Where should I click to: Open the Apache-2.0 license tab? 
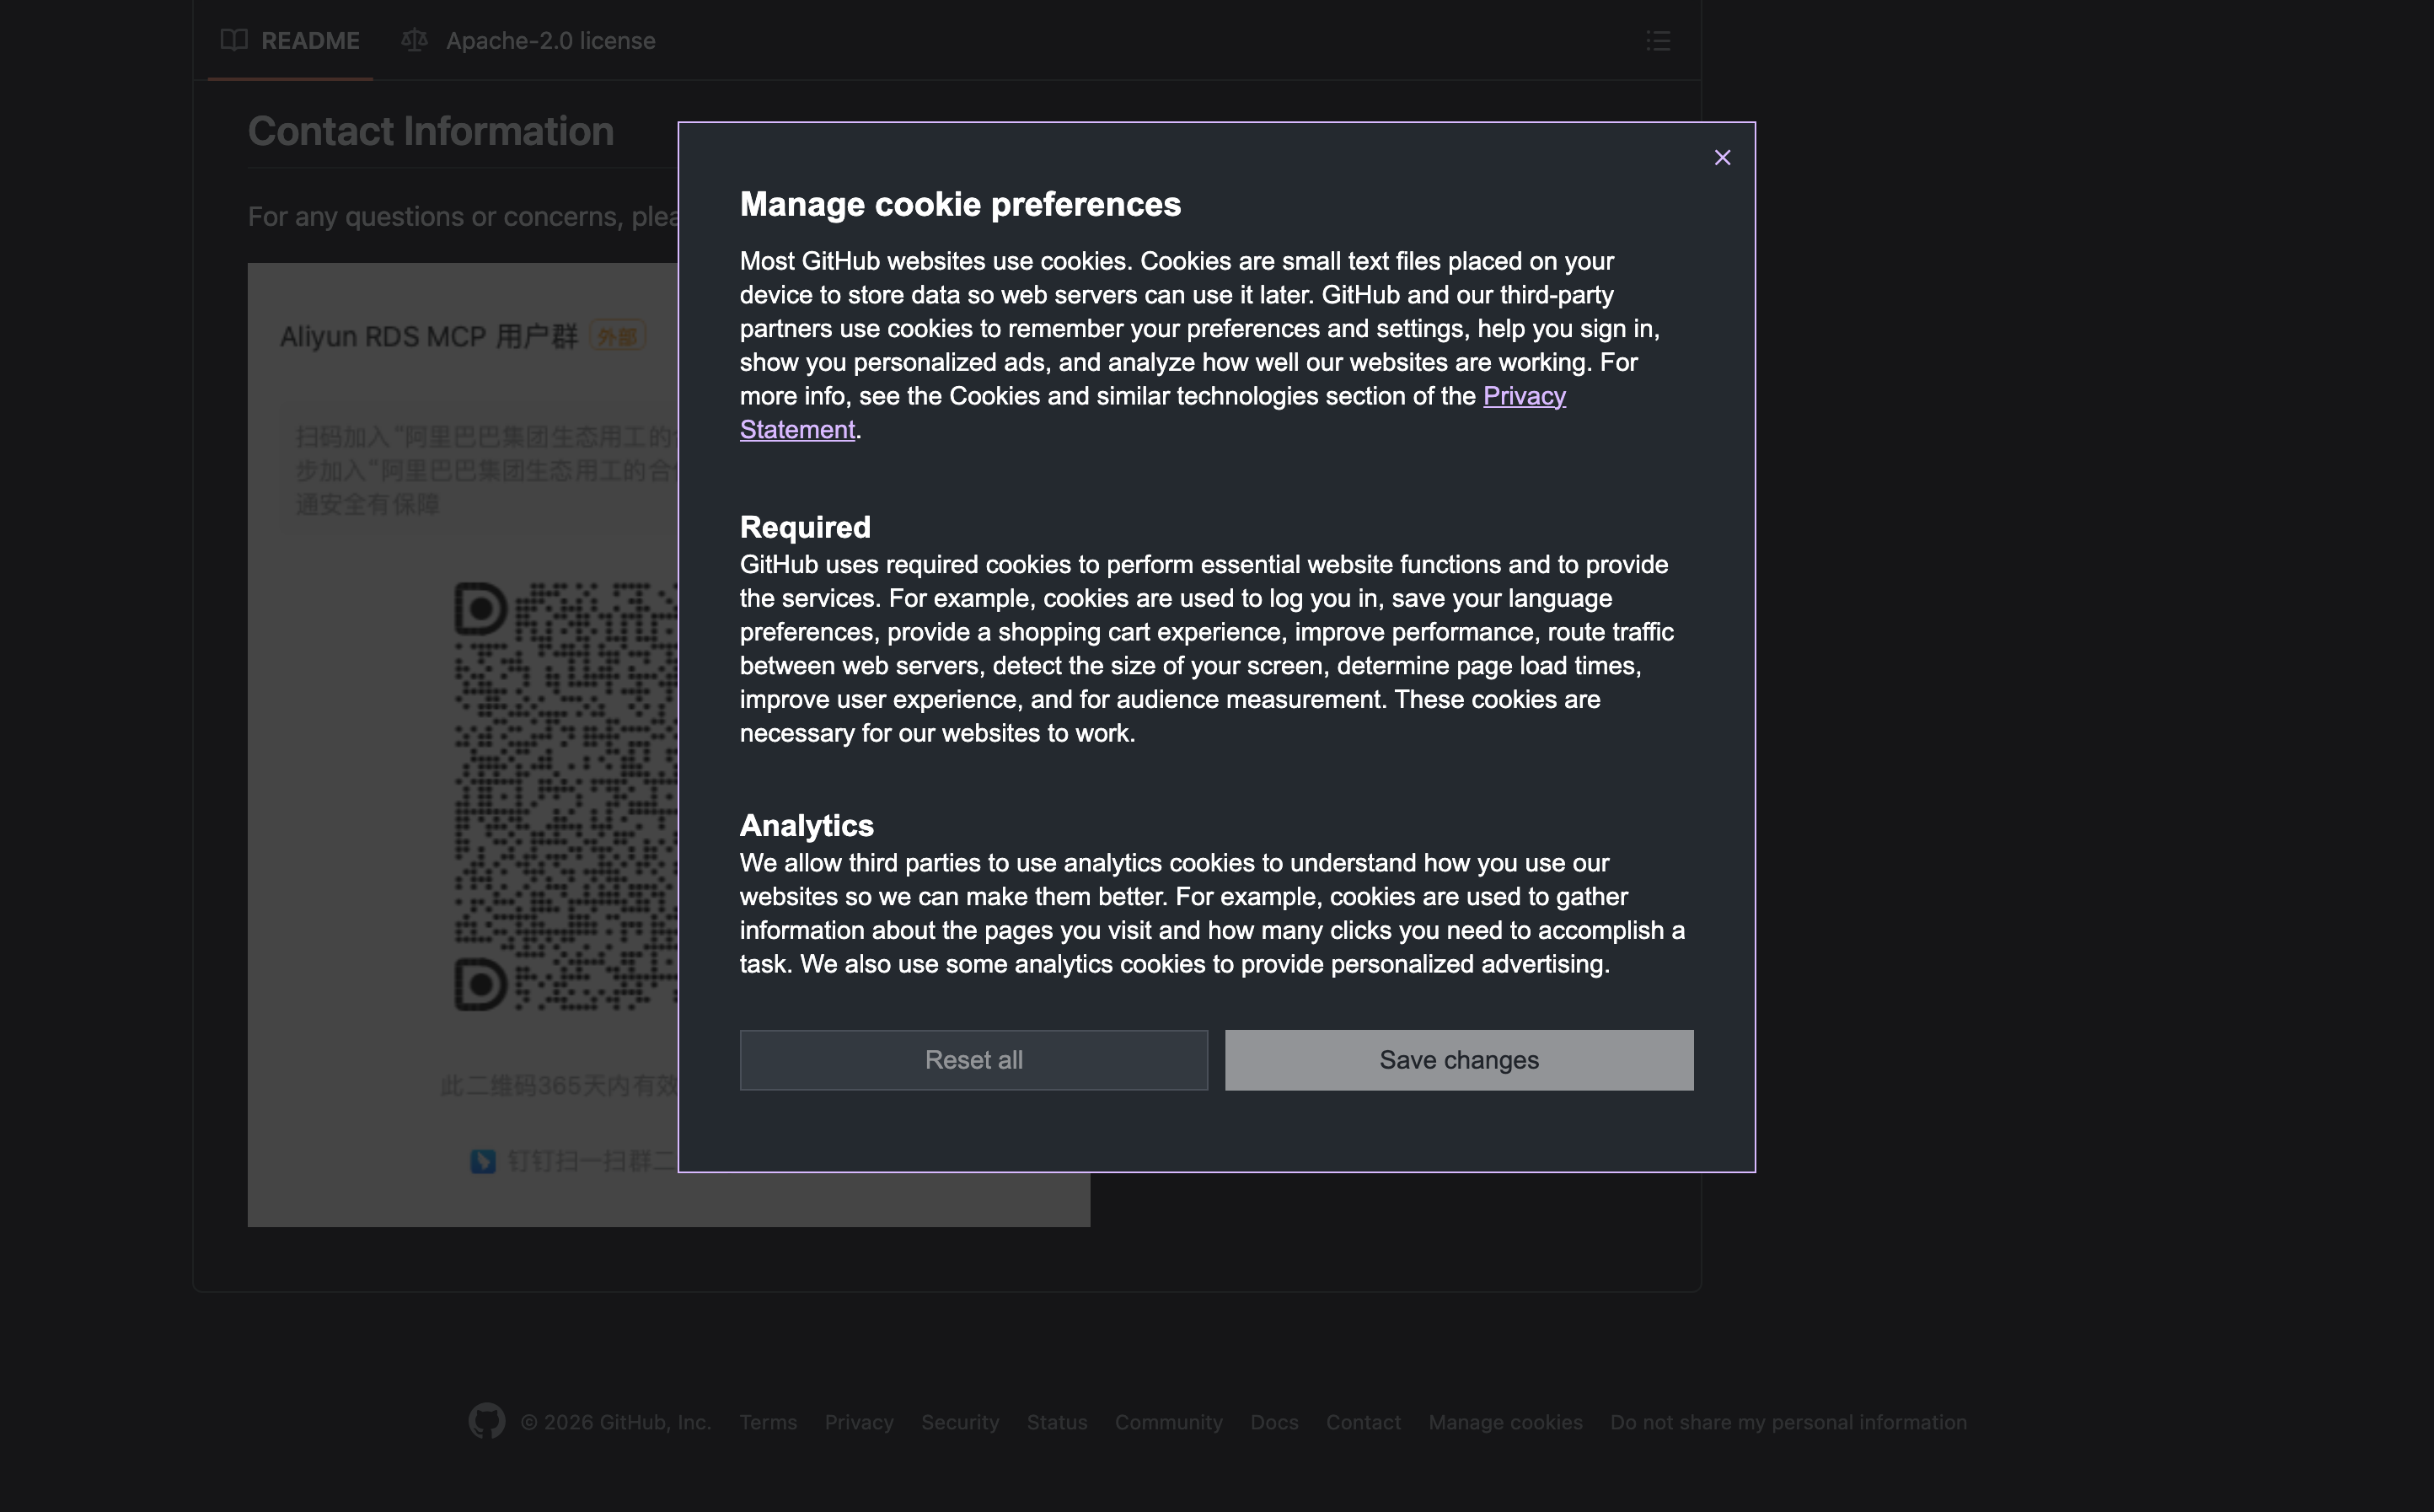pos(550,41)
